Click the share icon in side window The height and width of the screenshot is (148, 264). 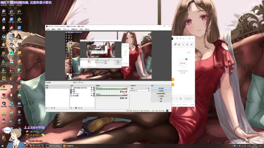(x=191, y=44)
